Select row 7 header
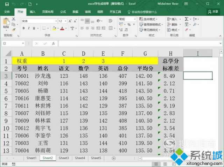The height and width of the screenshot is (167, 224). click(x=6, y=106)
